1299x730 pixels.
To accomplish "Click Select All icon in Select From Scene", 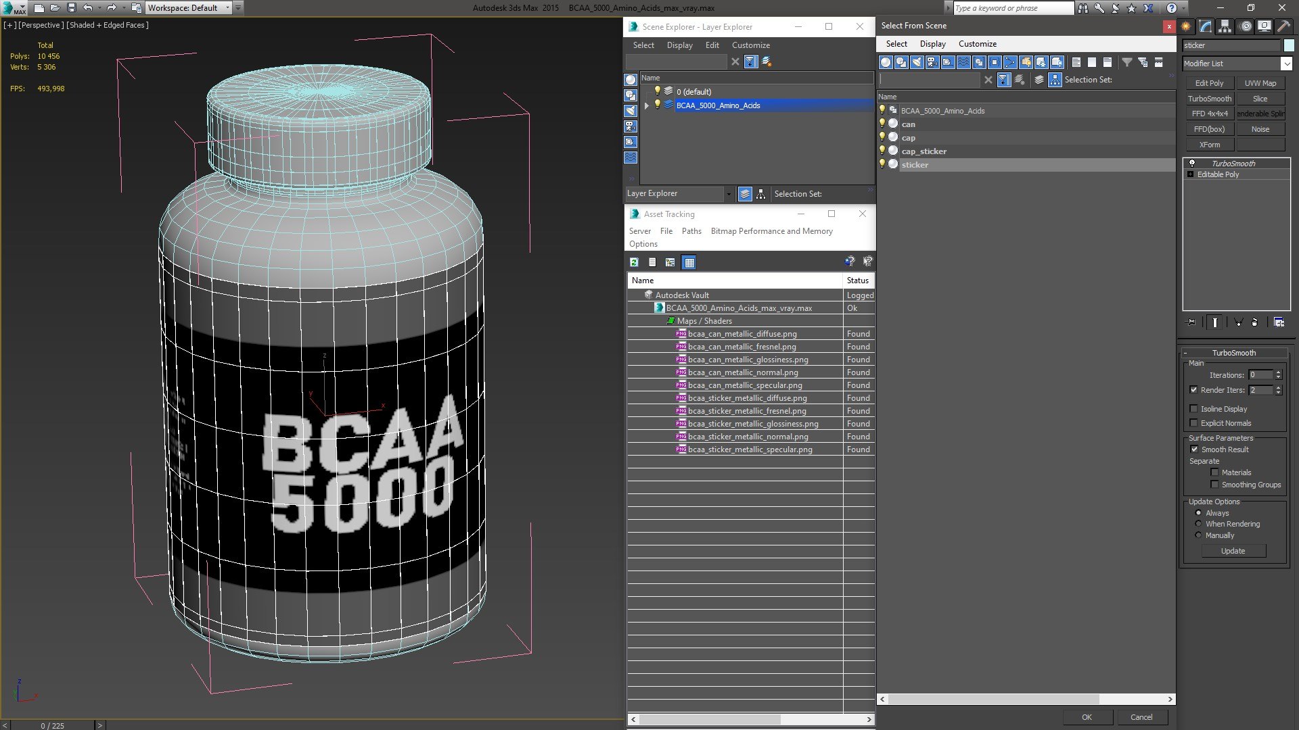I will click(1076, 62).
